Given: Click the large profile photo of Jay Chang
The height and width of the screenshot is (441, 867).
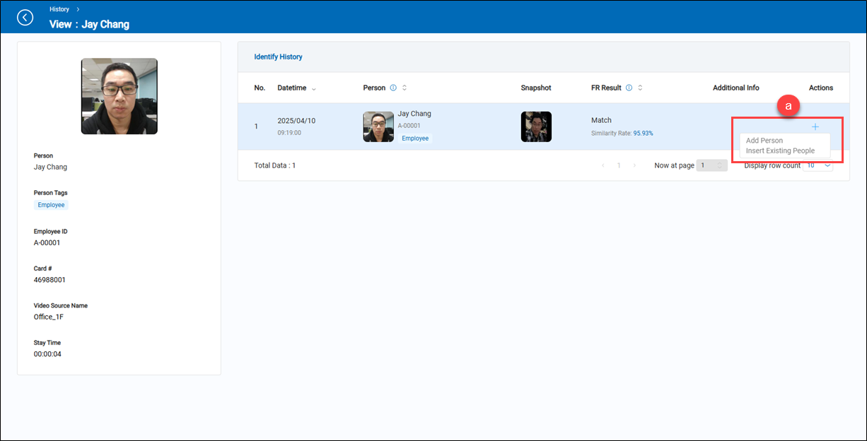Looking at the screenshot, I should pyautogui.click(x=119, y=96).
